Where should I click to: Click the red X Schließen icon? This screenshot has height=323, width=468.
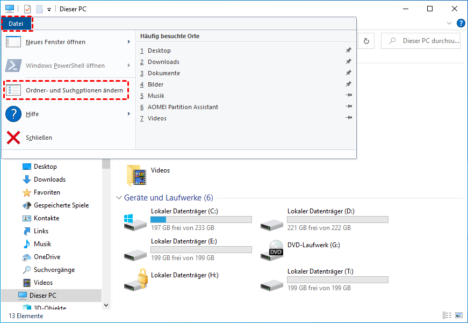click(13, 138)
